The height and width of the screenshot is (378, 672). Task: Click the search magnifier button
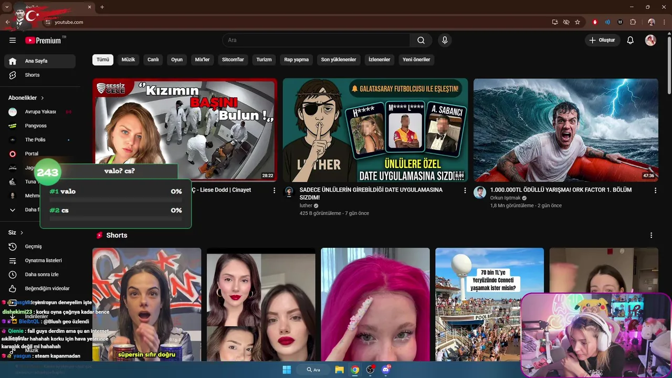click(x=421, y=40)
